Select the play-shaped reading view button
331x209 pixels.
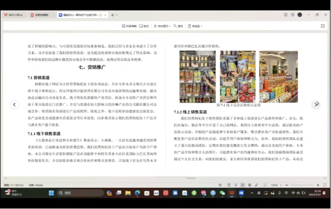click(243, 185)
